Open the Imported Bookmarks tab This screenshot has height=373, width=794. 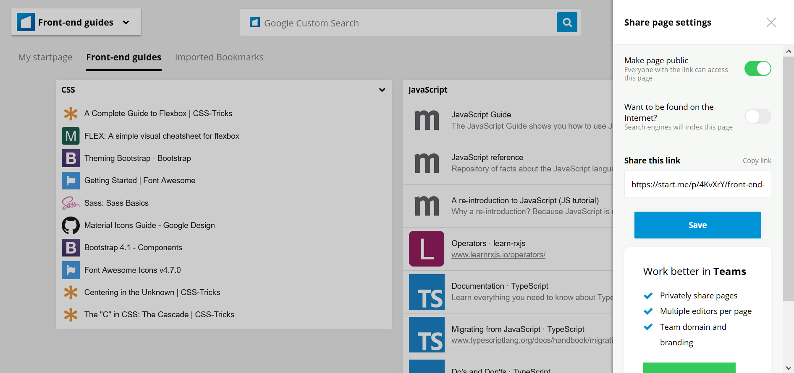click(219, 57)
